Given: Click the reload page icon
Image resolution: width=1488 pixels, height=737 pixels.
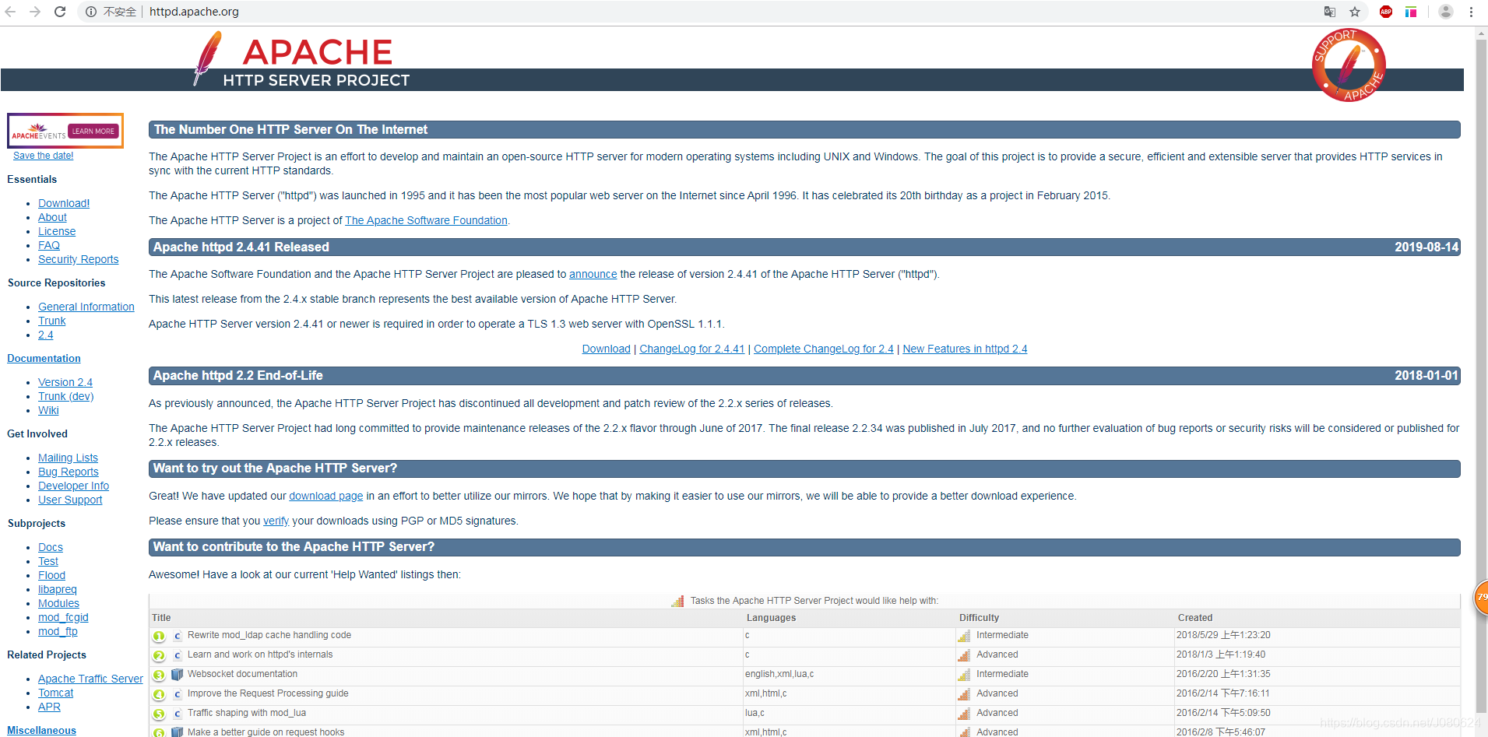Looking at the screenshot, I should point(60,12).
